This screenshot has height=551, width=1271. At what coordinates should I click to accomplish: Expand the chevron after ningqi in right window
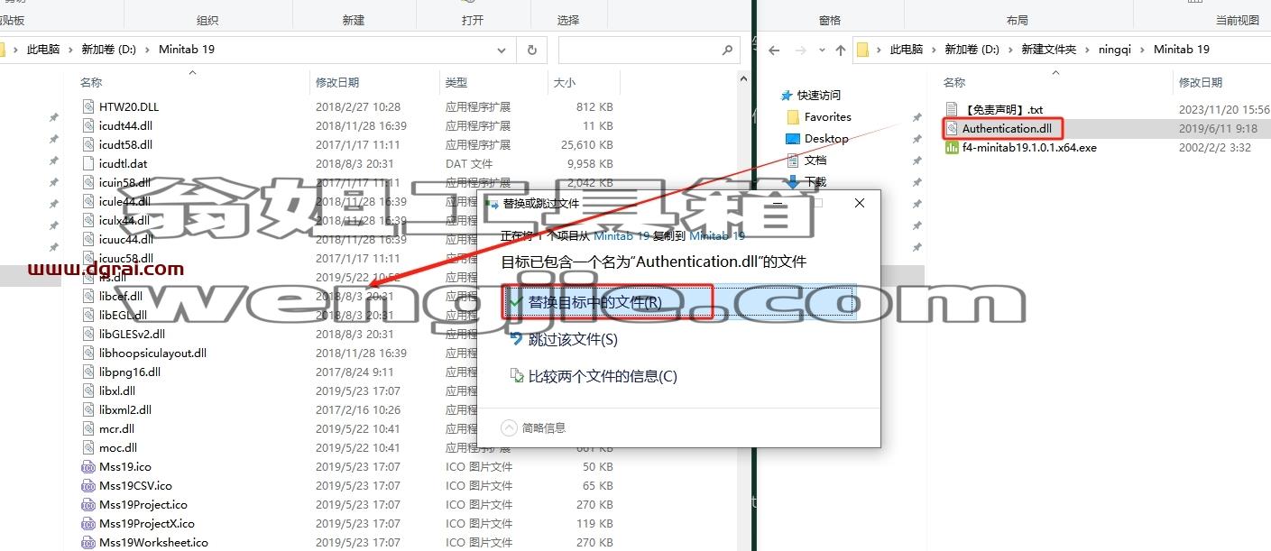coord(1144,50)
